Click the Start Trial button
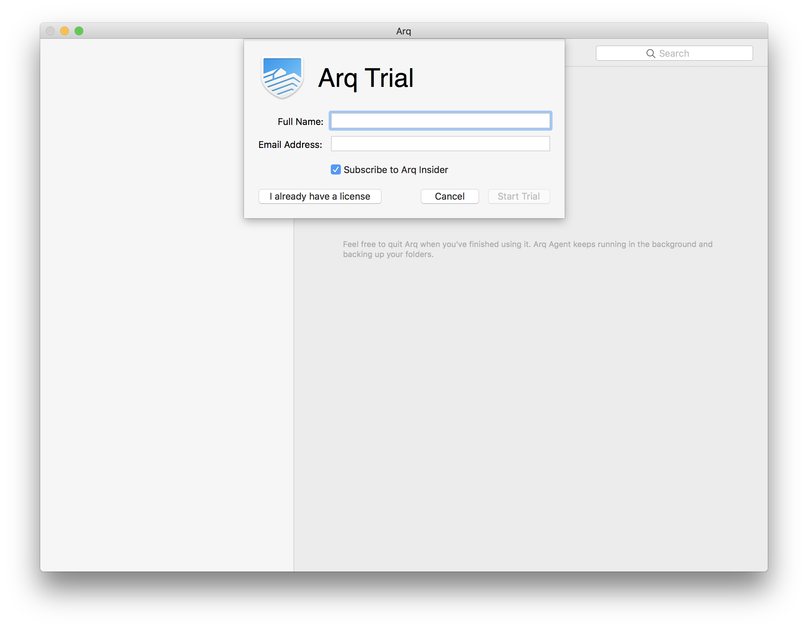This screenshot has width=808, height=629. (519, 196)
